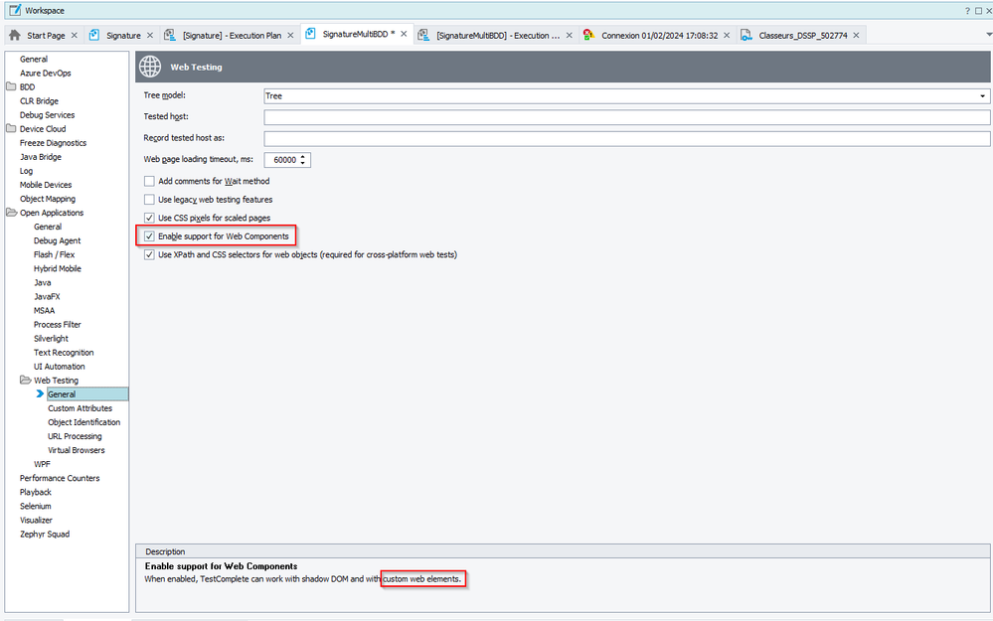Open the tab overflow dropdown arrow
Viewport: 993px width, 621px height.
982,35
